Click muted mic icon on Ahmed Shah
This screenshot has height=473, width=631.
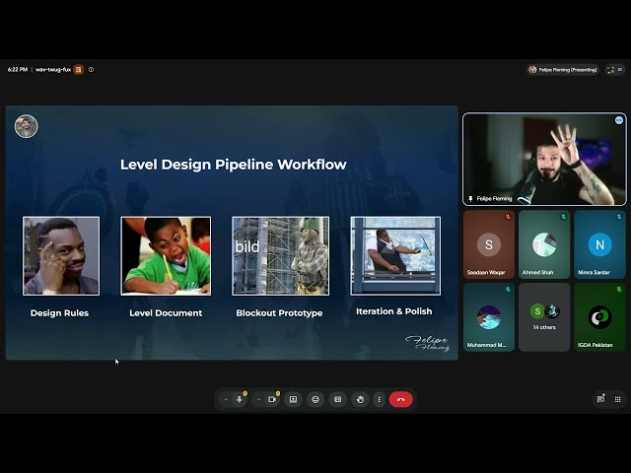point(563,217)
